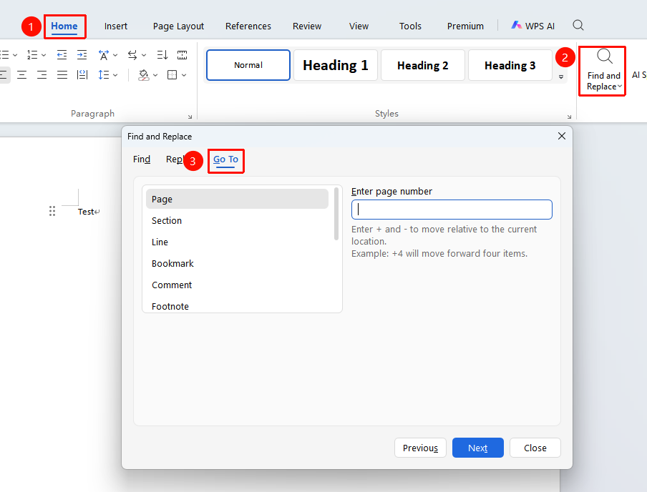
Task: Click the increase indent icon
Action: [82, 55]
